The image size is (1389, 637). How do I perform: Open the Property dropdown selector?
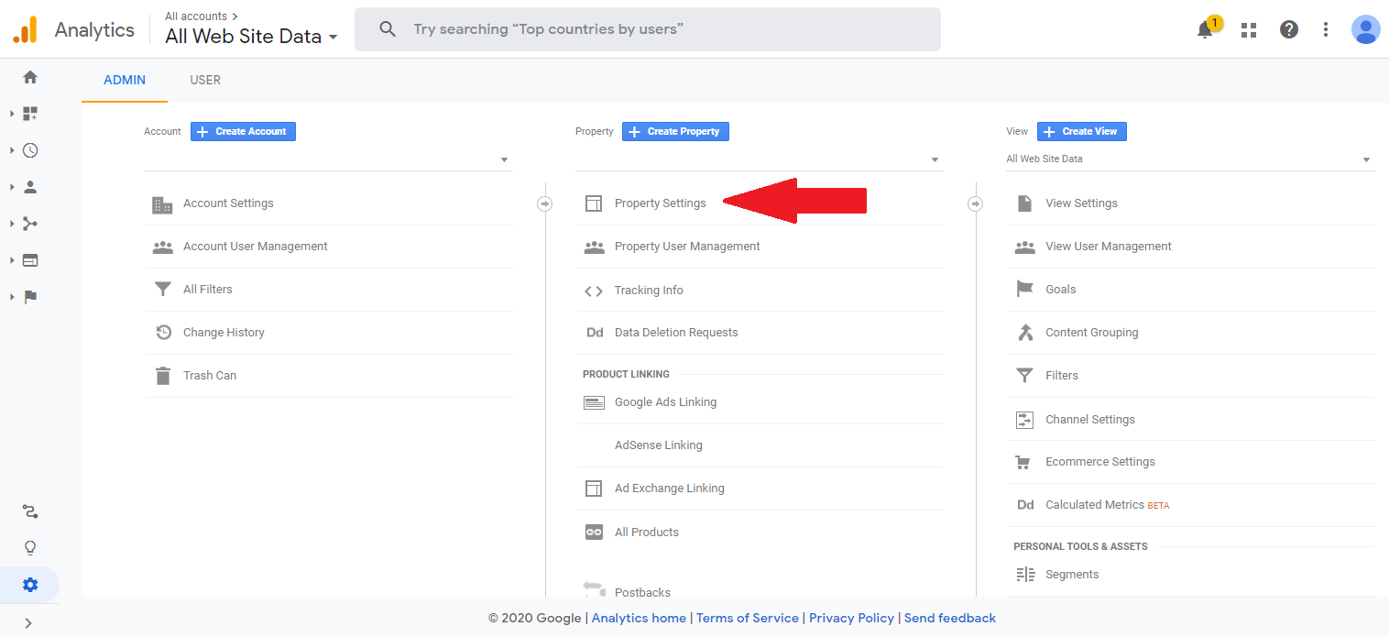pyautogui.click(x=759, y=159)
